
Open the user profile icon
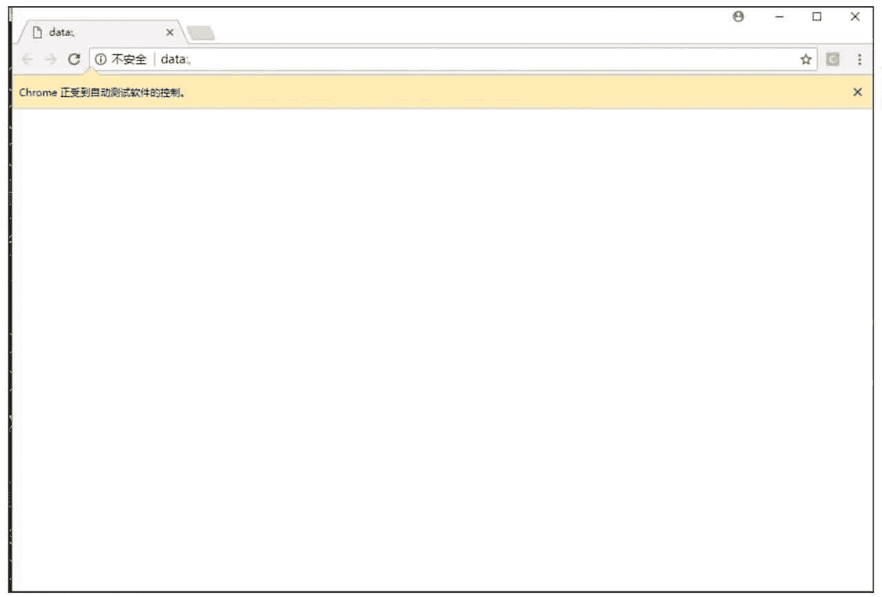(738, 17)
